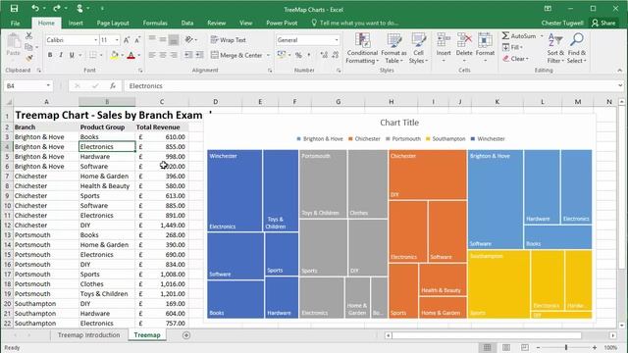Center text horizontally in cell
This screenshot has width=628, height=353.
(163, 55)
